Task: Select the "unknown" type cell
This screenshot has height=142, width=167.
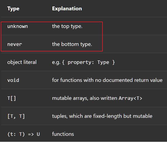Action: [18, 26]
